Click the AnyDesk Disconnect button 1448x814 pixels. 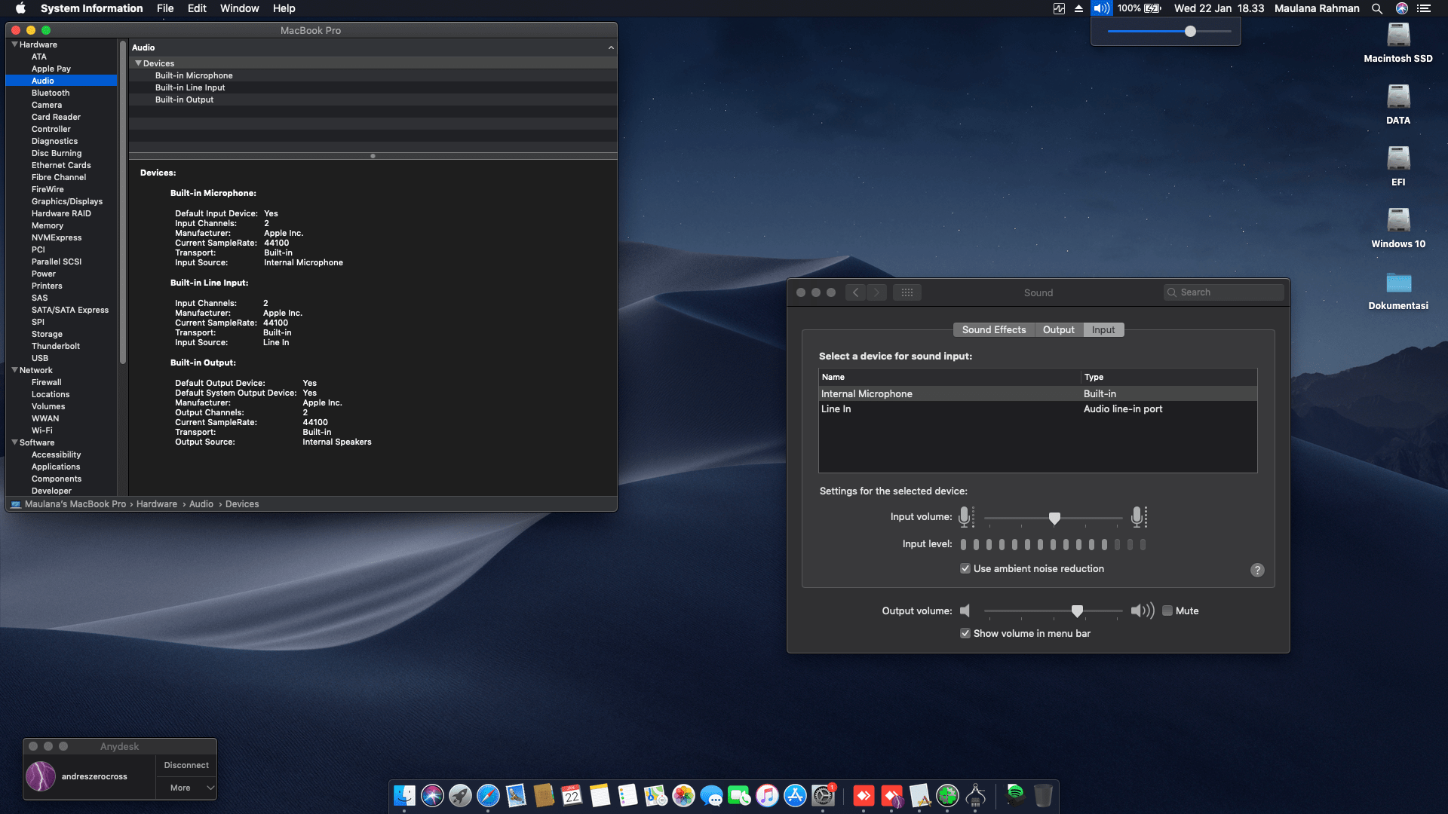click(x=186, y=765)
